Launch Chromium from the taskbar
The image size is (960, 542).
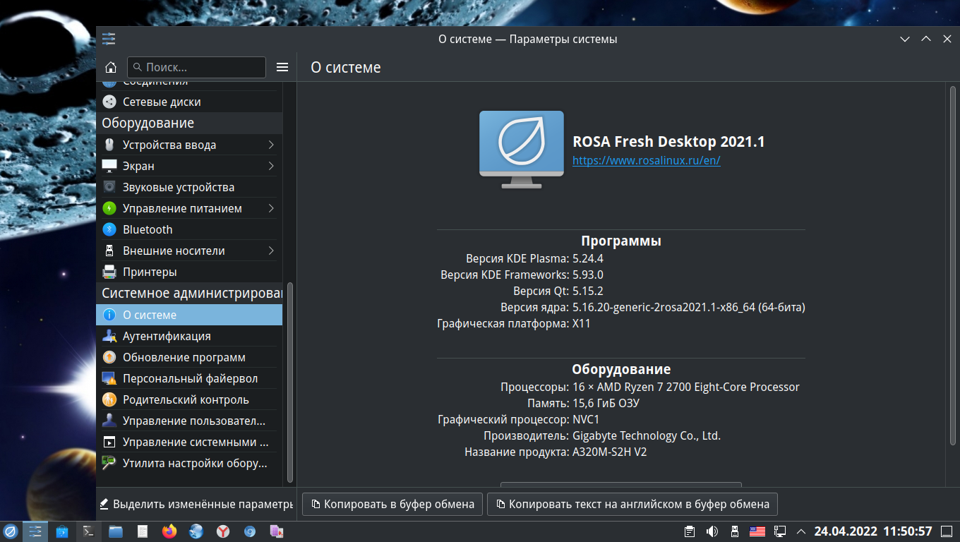(x=250, y=531)
